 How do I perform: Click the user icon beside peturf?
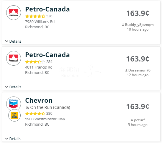[132, 120]
